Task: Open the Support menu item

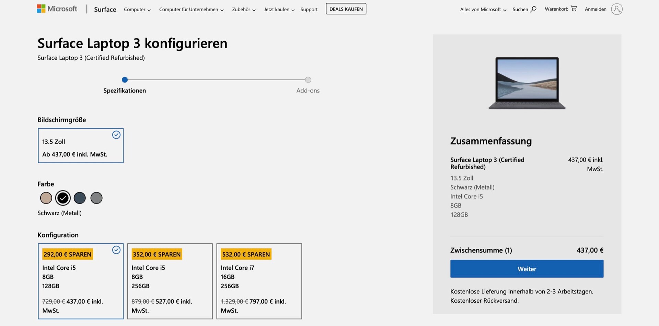Action: [x=309, y=10]
